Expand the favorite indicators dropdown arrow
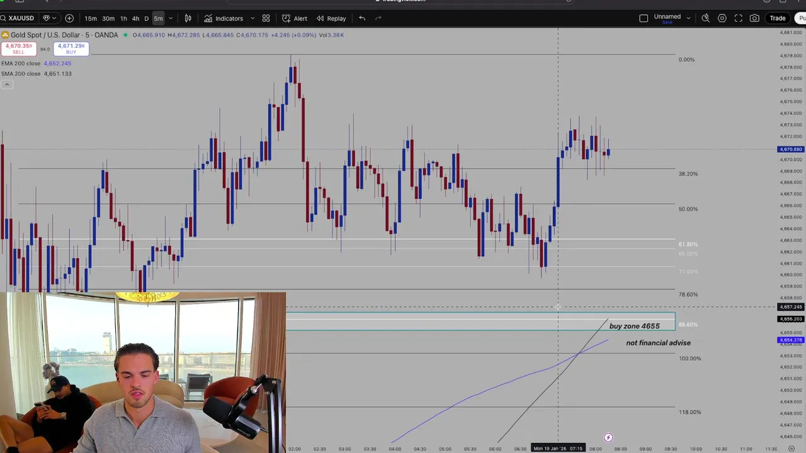Image resolution: width=806 pixels, height=453 pixels. tap(253, 18)
